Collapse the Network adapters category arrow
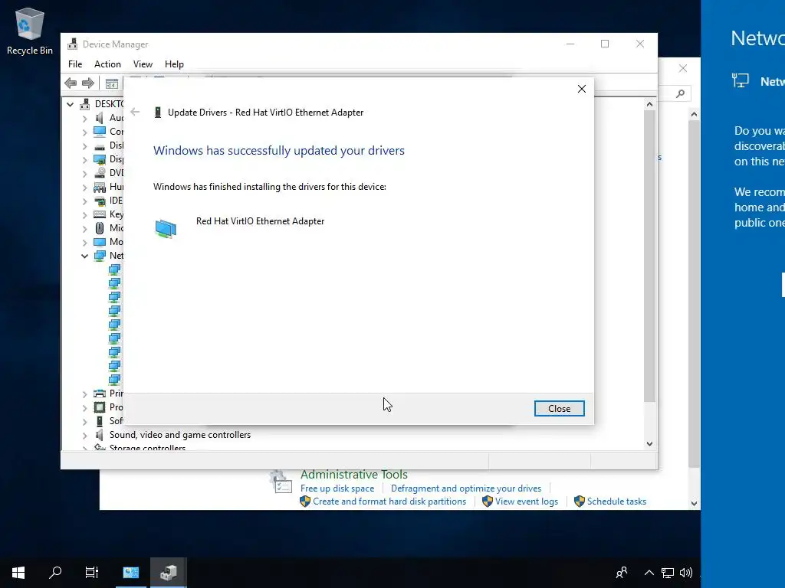 pyautogui.click(x=84, y=256)
